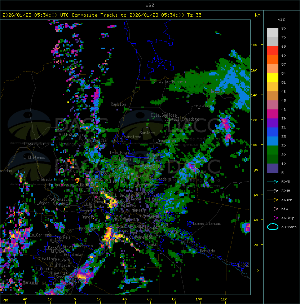300x304 pixels.
Task: Click the yellow eburn arrow in legend
Action: coord(273,200)
